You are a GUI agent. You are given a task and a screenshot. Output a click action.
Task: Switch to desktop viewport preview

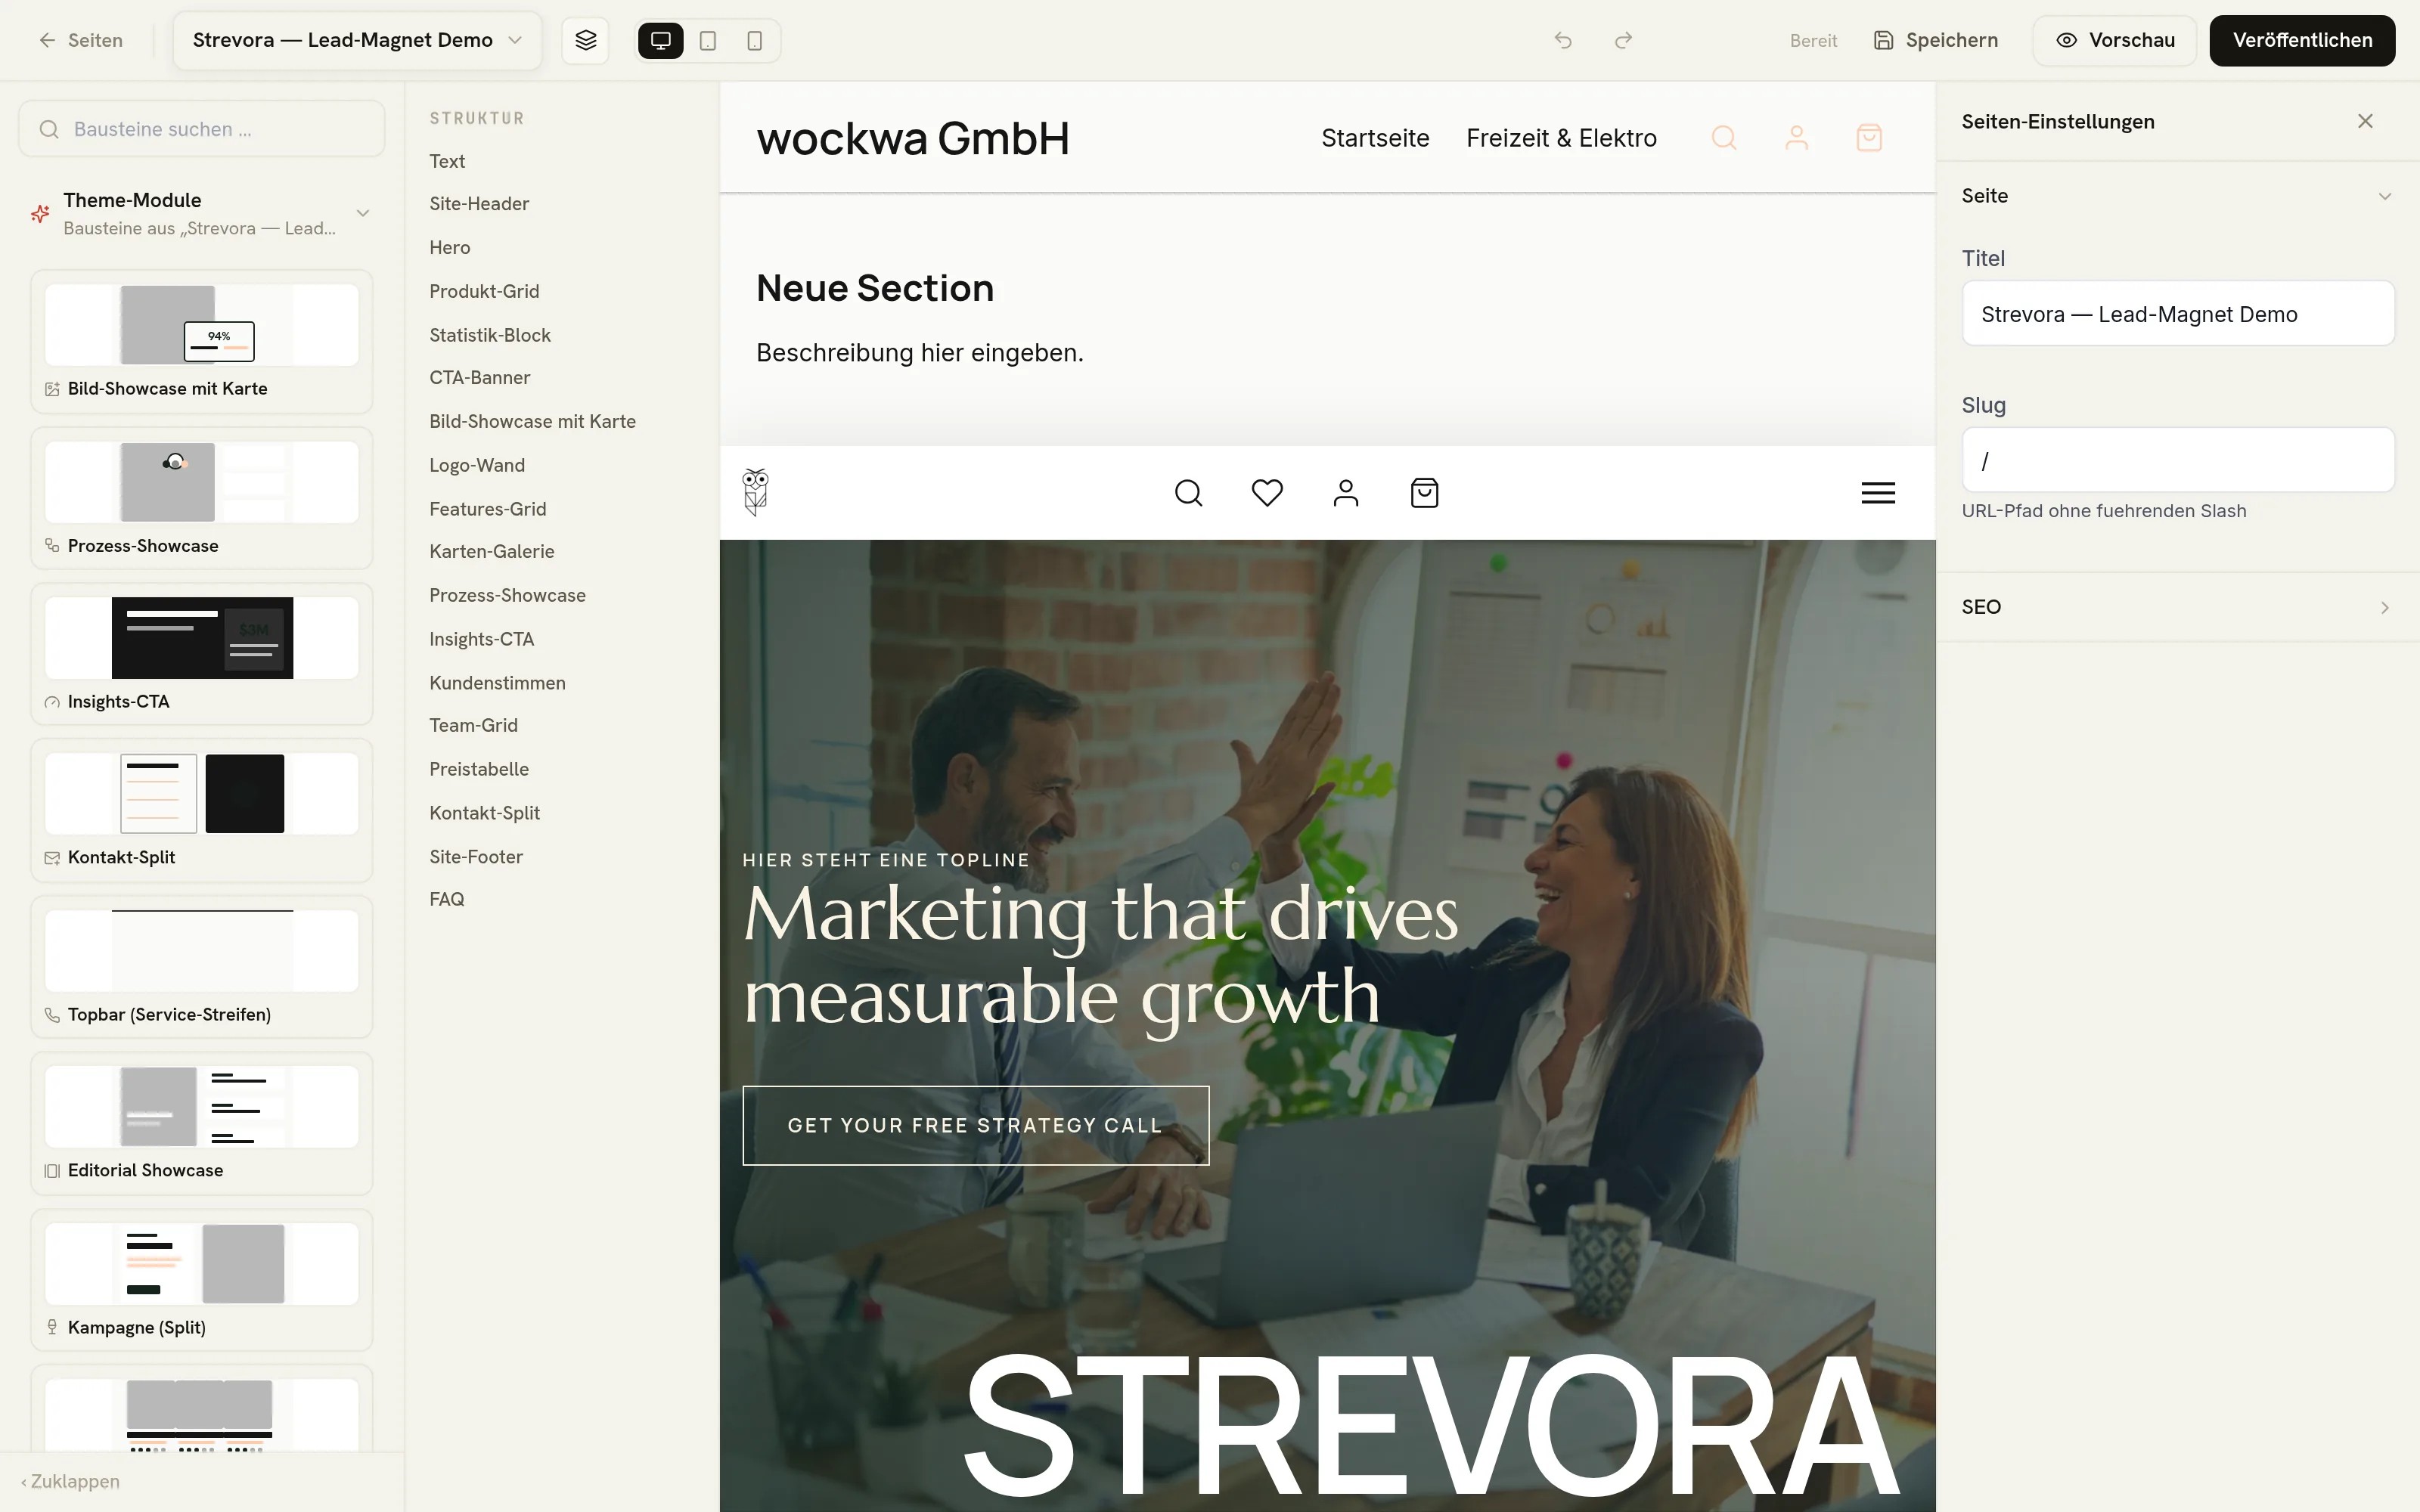tap(661, 40)
